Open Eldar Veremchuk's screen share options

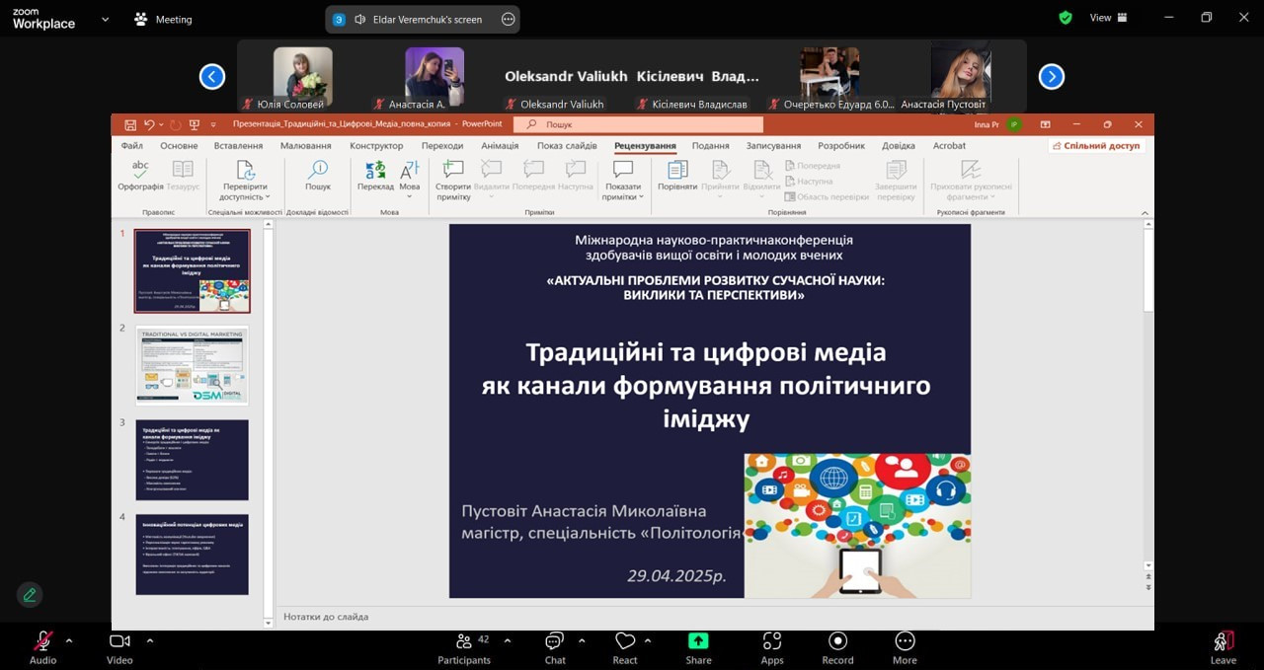click(508, 19)
